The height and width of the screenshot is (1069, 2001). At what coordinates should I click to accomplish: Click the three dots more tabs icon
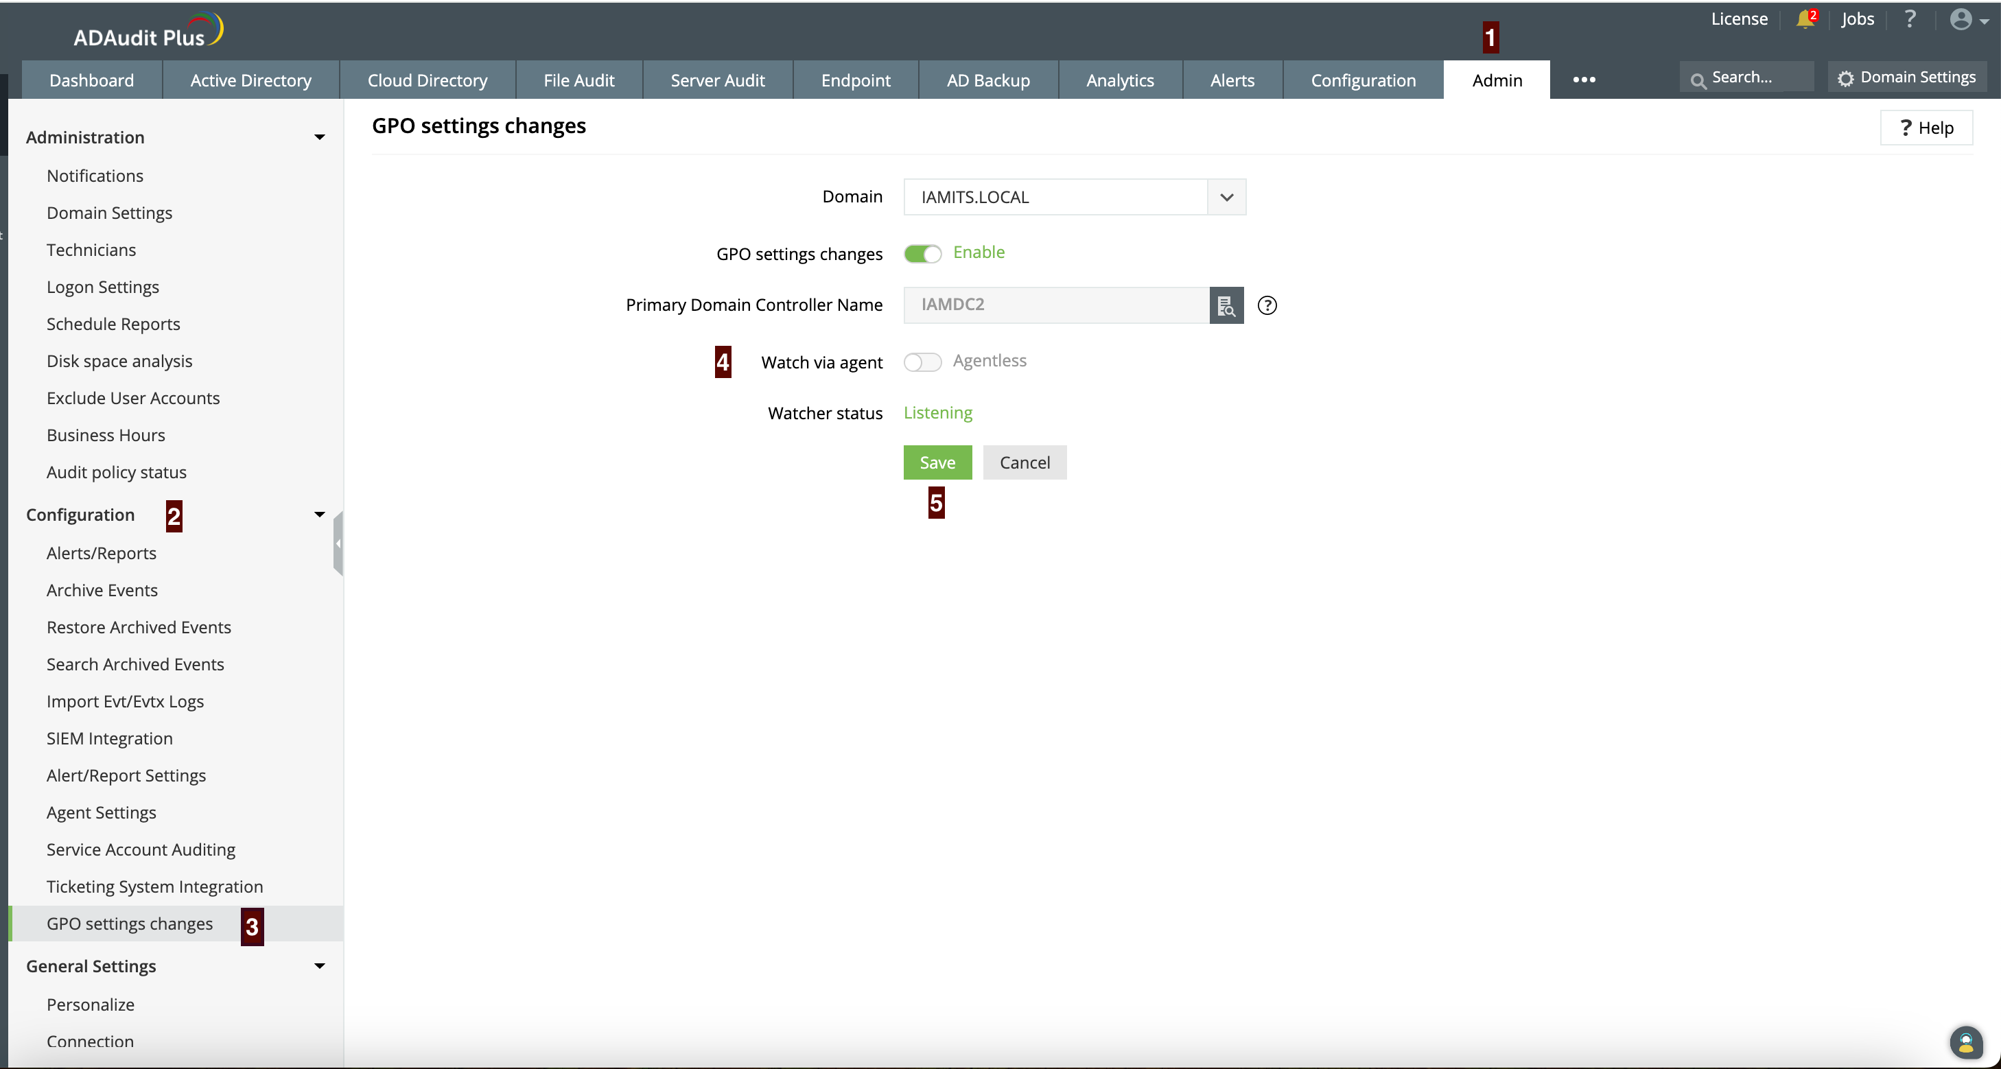coord(1583,80)
